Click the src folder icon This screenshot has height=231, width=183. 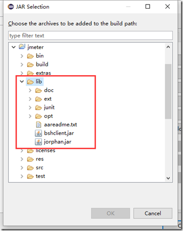[30, 167]
